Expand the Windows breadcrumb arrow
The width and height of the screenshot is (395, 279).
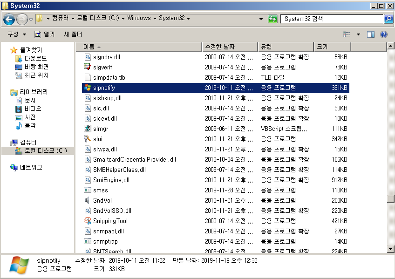pos(155,18)
